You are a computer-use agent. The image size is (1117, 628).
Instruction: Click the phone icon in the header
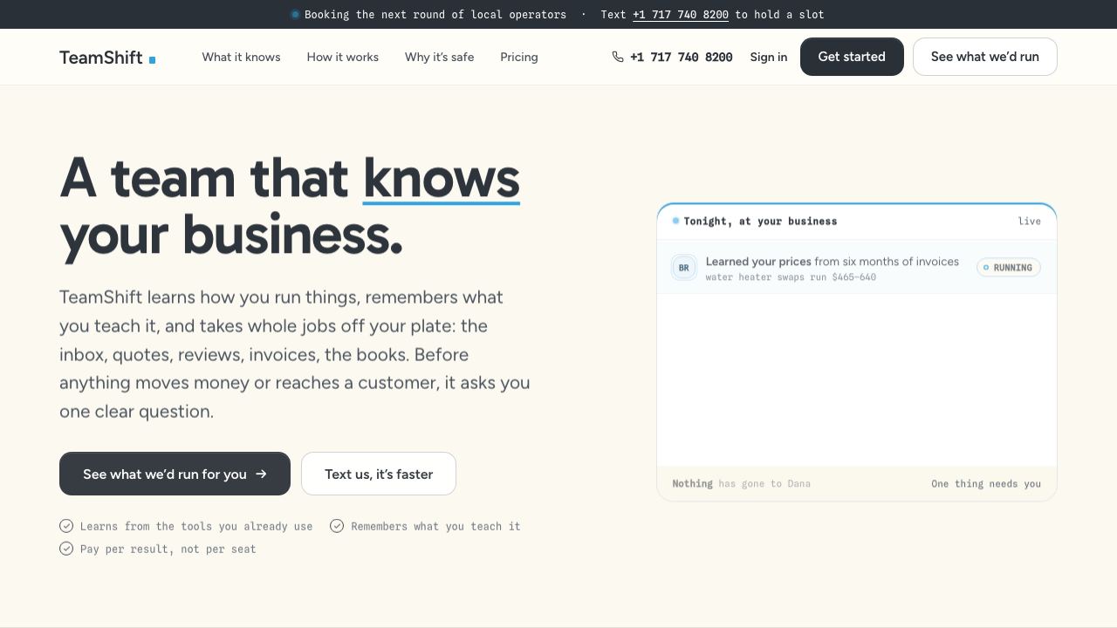(618, 57)
